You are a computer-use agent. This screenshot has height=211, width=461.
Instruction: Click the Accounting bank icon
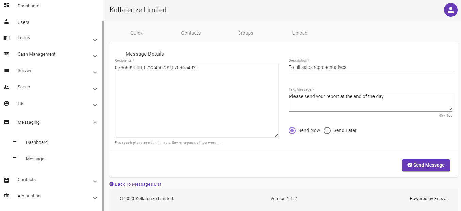(x=6, y=196)
